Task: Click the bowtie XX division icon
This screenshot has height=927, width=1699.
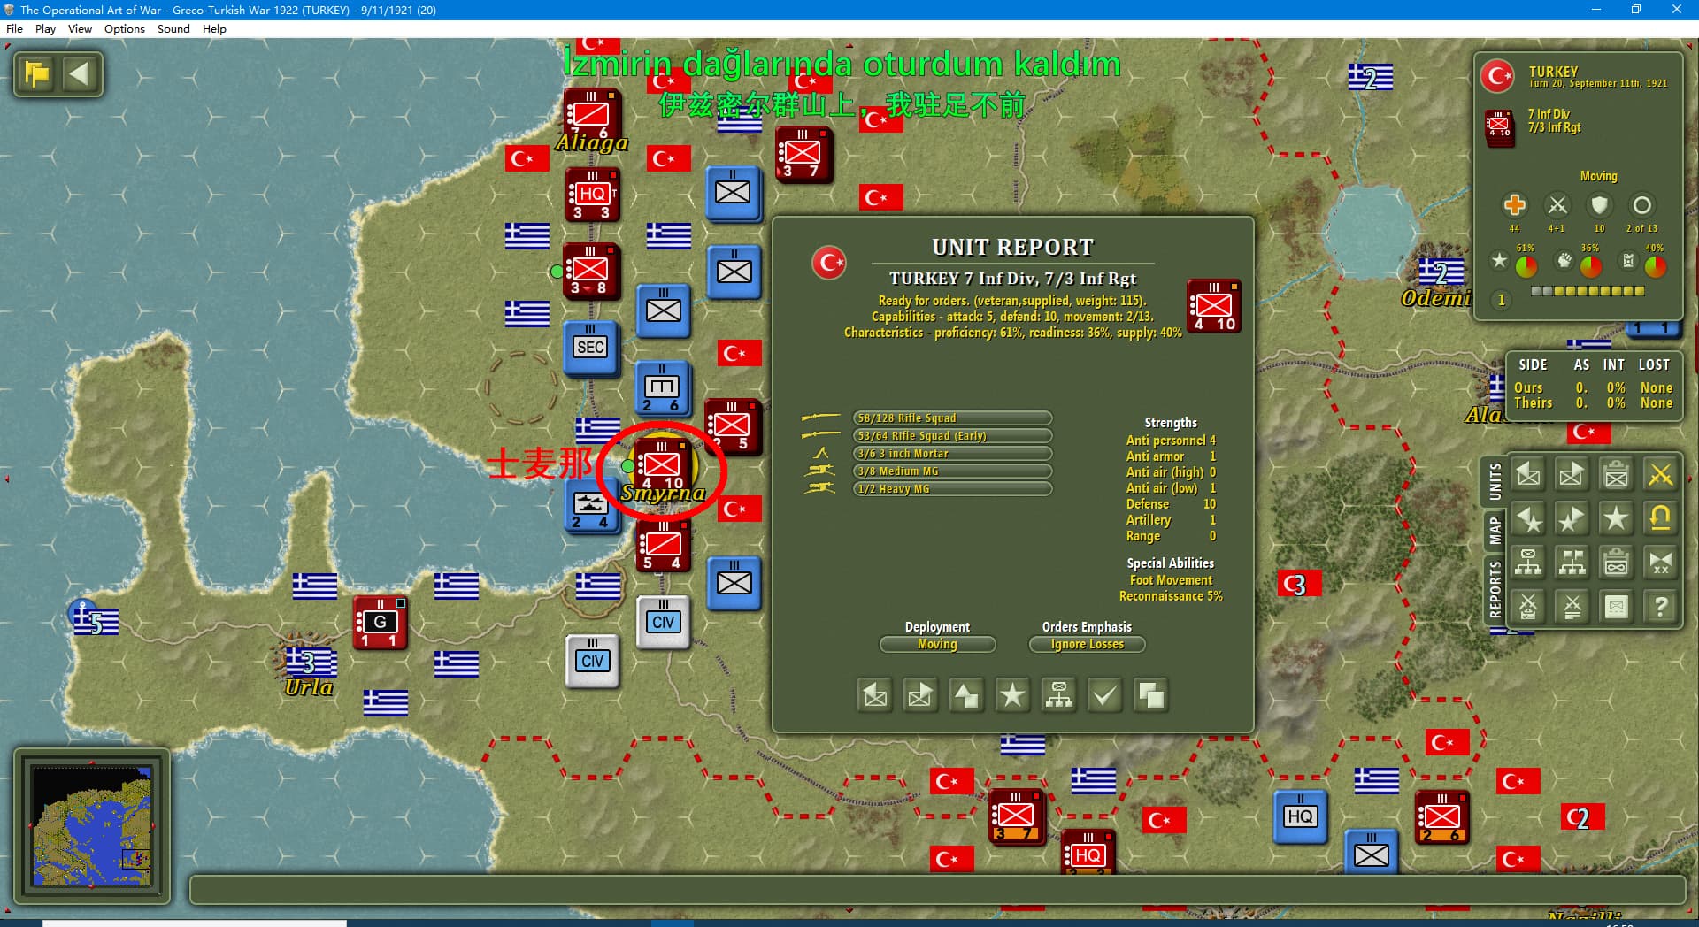Action: 1661,563
